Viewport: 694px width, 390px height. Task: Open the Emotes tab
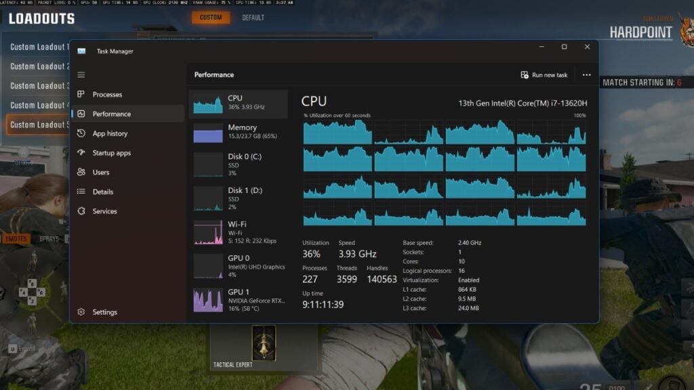pyautogui.click(x=16, y=238)
